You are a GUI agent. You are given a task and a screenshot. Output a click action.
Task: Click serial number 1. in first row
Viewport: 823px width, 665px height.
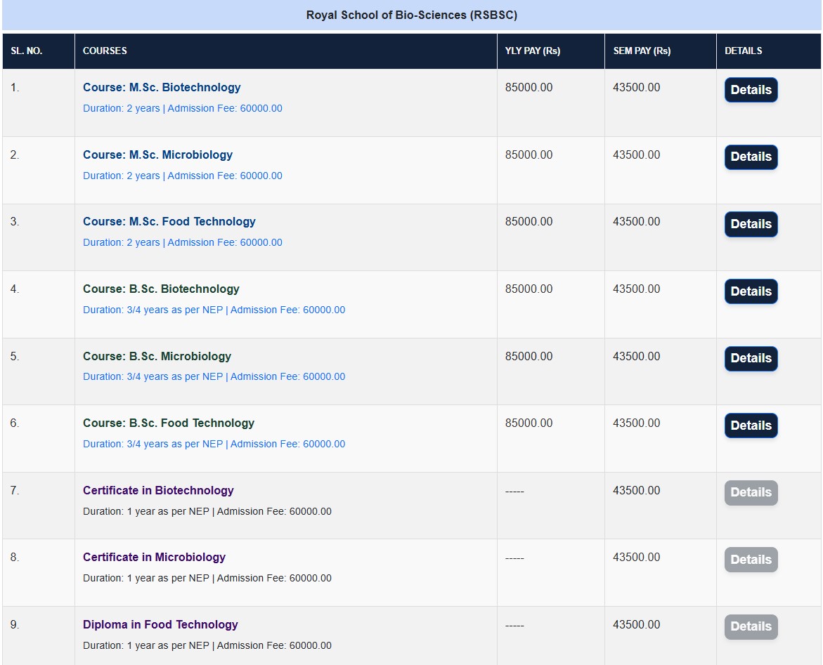15,88
